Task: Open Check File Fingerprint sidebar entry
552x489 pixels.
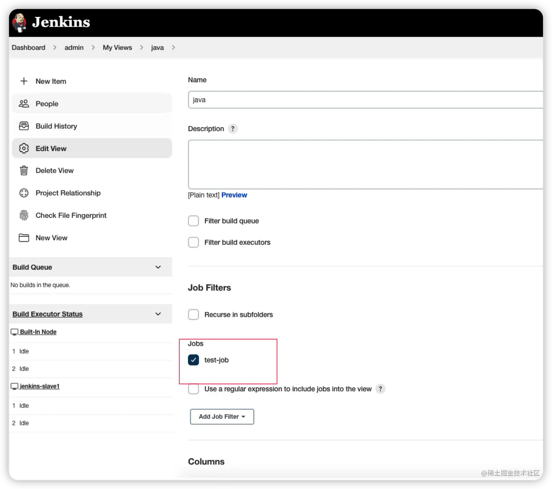Action: [x=92, y=215]
